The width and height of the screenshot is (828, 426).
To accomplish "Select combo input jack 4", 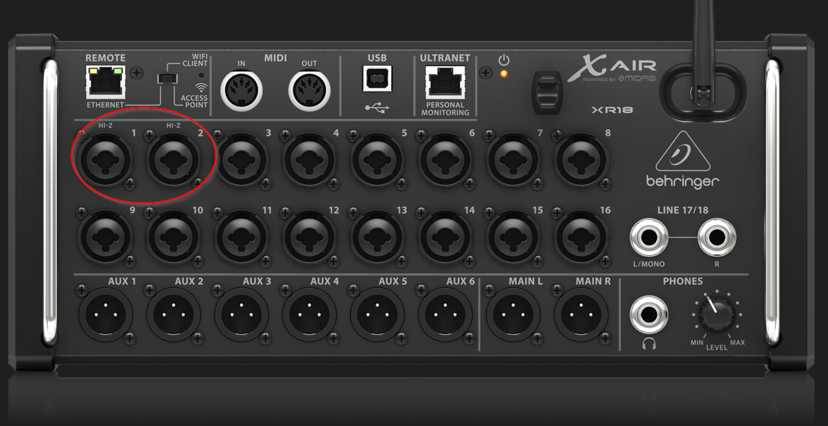I will pos(309,159).
